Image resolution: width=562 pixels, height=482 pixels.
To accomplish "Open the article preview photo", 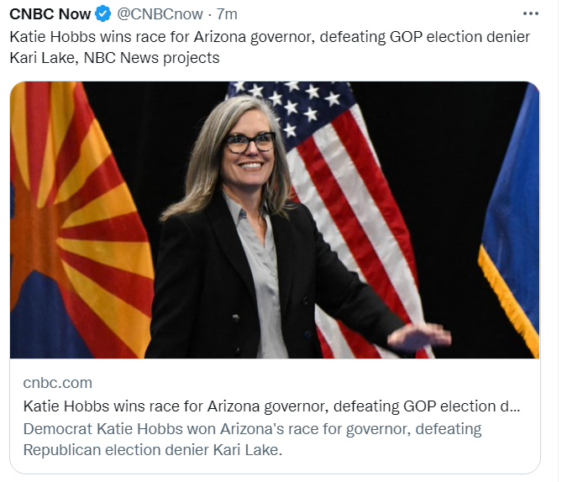I will 275,220.
